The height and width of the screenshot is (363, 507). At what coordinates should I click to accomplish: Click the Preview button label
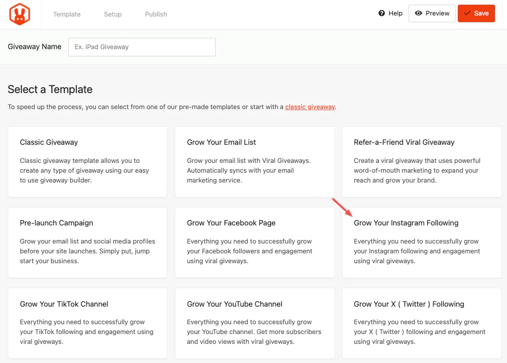coord(437,13)
